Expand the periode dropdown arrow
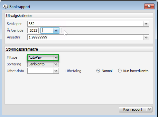 pos(56,30)
